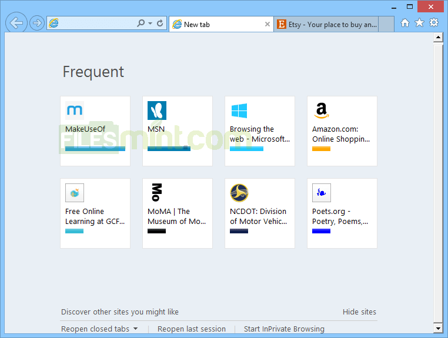Image resolution: width=448 pixels, height=338 pixels.
Task: Click Reopen last session link
Action: click(x=192, y=329)
